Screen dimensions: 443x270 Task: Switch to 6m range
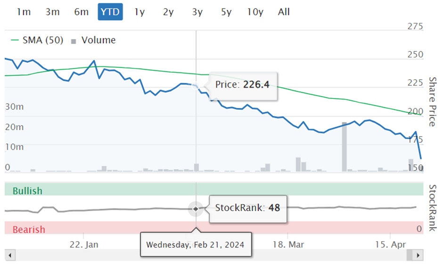coord(82,12)
